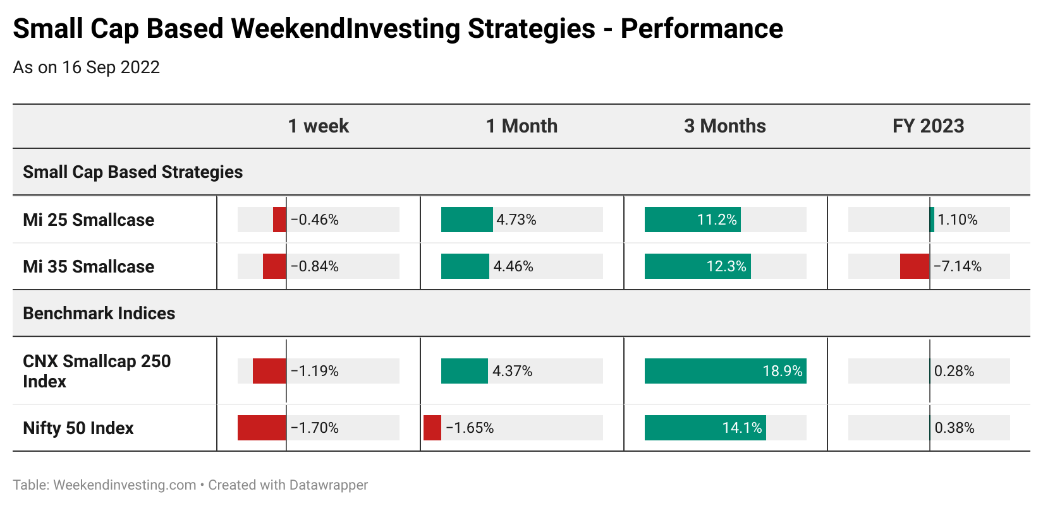Click the red −1.70% Nifty weekly bar
1043x506 pixels.
click(x=262, y=428)
